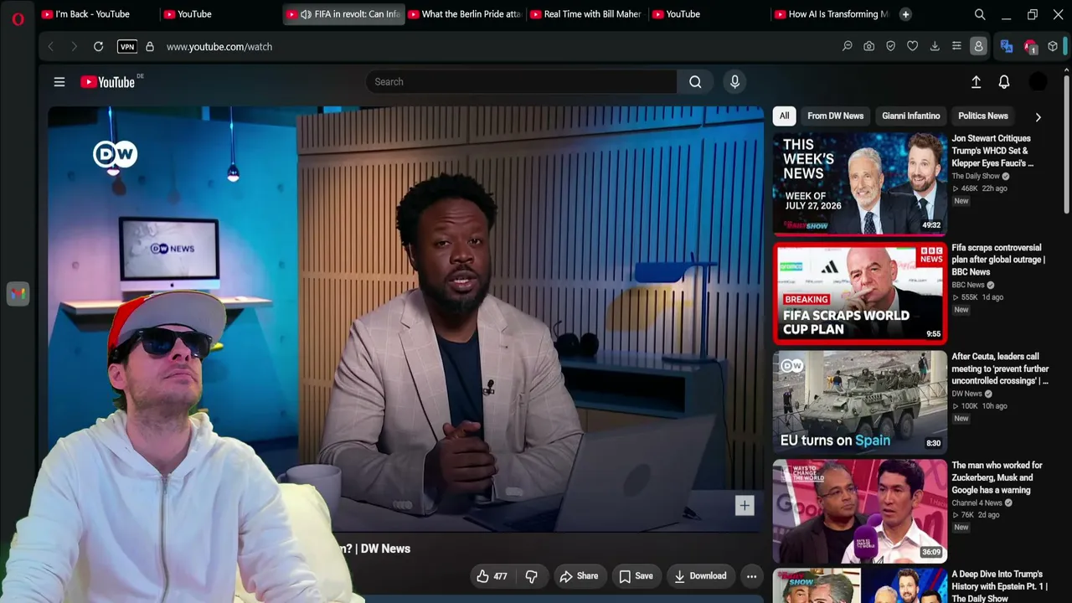This screenshot has width=1072, height=603.
Task: Open the Channel 4 News interview thumbnail
Action: 859,510
